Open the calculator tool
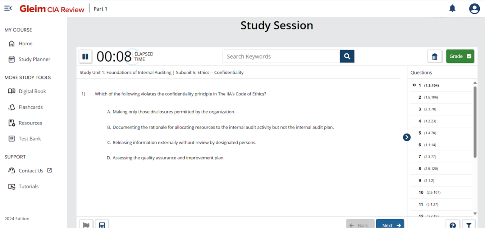The image size is (485, 228). (102, 224)
